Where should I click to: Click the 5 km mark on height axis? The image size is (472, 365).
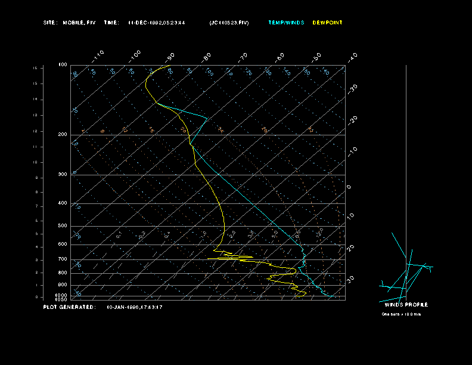pos(37,234)
